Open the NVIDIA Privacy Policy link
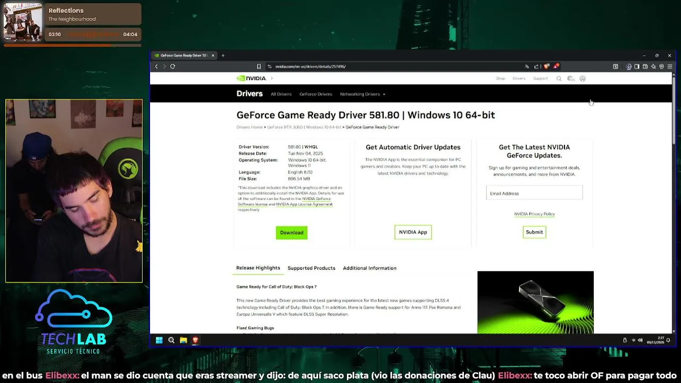This screenshot has width=681, height=383. pos(534,214)
